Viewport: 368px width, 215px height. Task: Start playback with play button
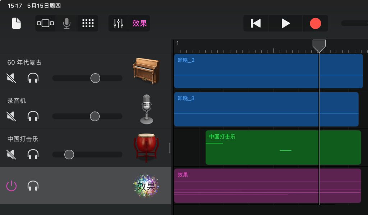coord(286,23)
